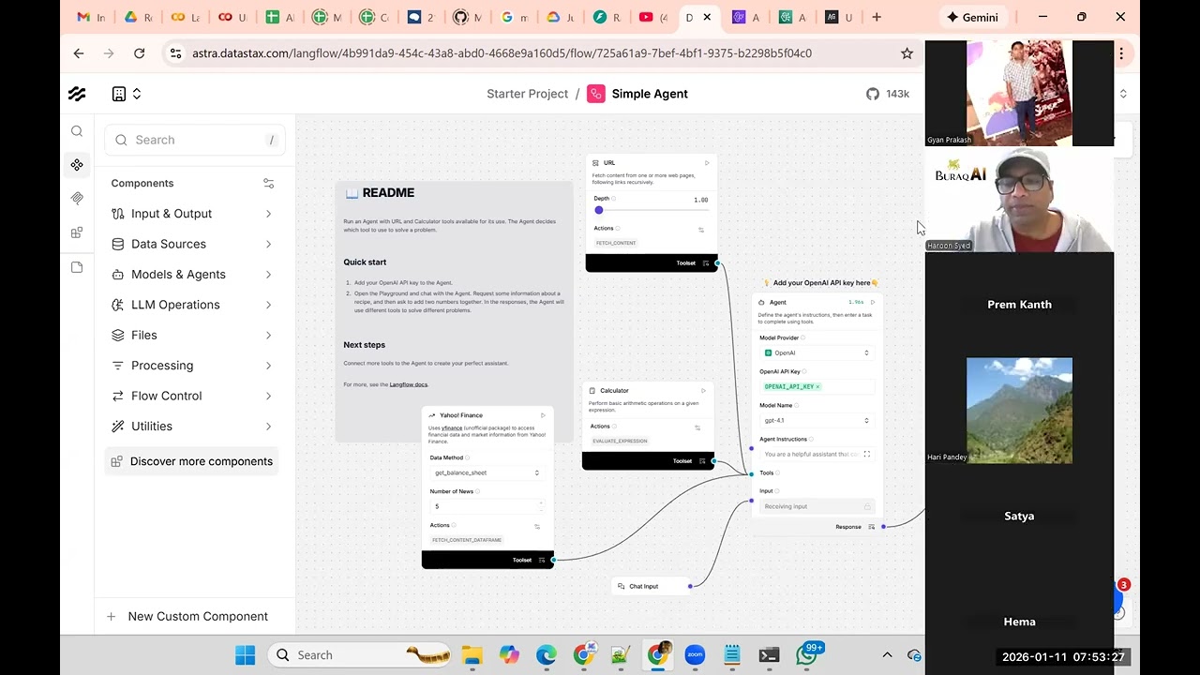Expand Flow Control category
This screenshot has height=675, width=1200.
tap(192, 396)
